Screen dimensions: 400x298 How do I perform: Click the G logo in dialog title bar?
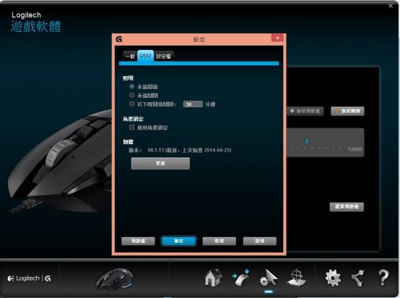coord(119,39)
